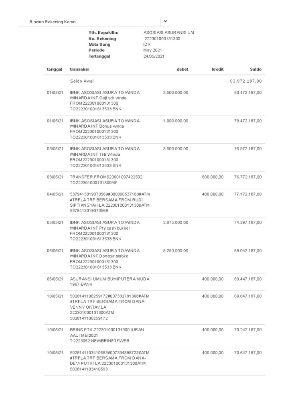The image size is (308, 411).
Task: Select the kredit column header
Action: click(x=218, y=69)
